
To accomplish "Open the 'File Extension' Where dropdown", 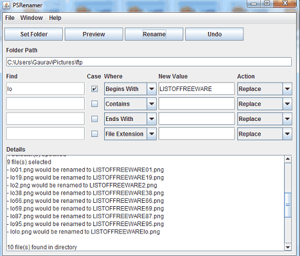I will (130, 134).
